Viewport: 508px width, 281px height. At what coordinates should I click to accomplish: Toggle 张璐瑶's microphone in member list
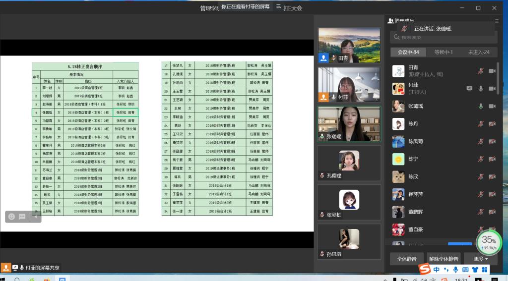[x=480, y=106]
